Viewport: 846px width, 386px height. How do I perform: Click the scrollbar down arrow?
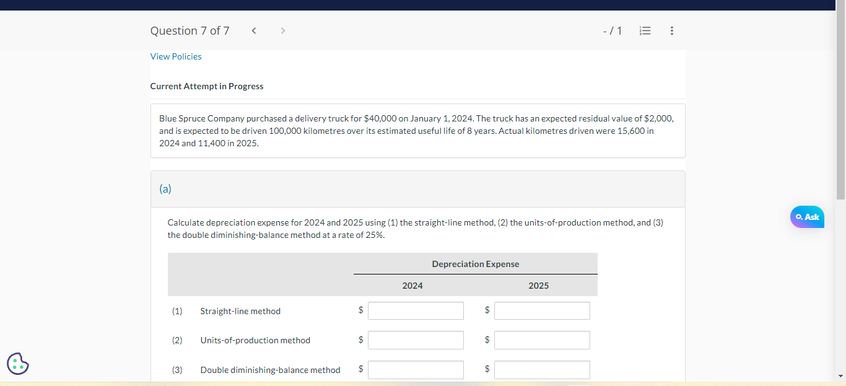(x=840, y=376)
